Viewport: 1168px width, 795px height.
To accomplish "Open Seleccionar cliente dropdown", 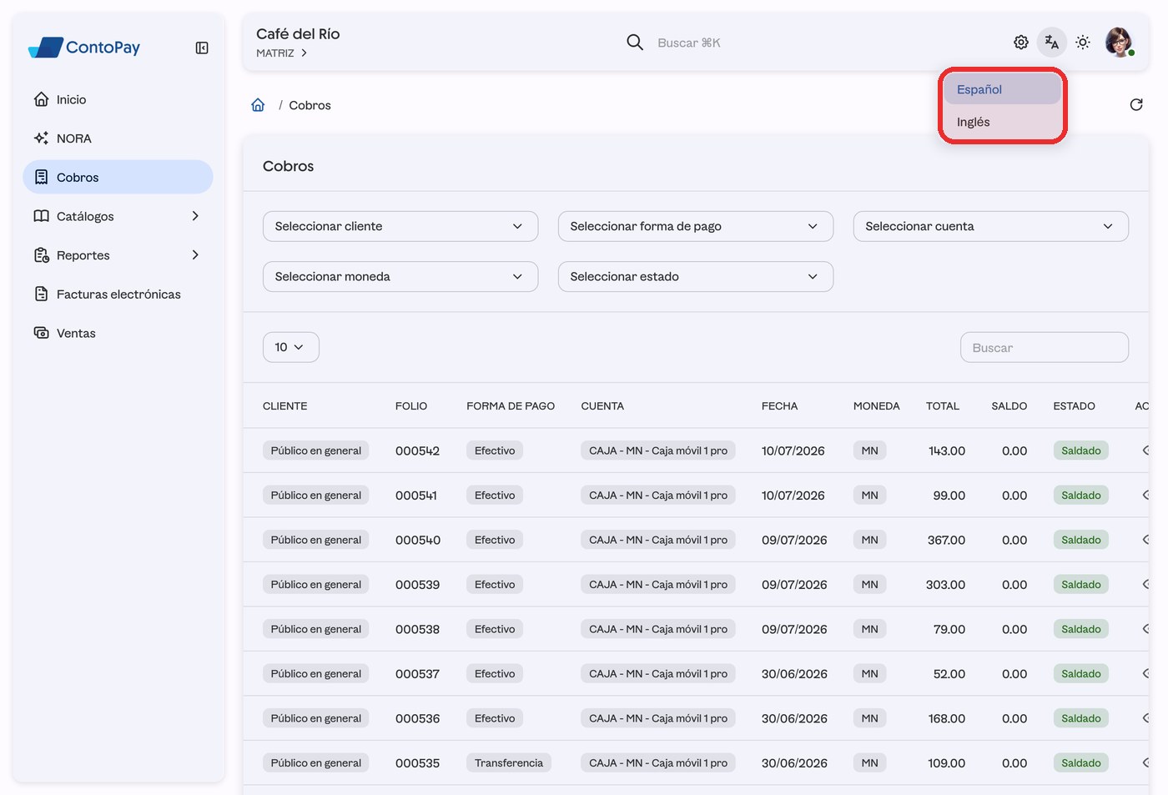I will (400, 226).
